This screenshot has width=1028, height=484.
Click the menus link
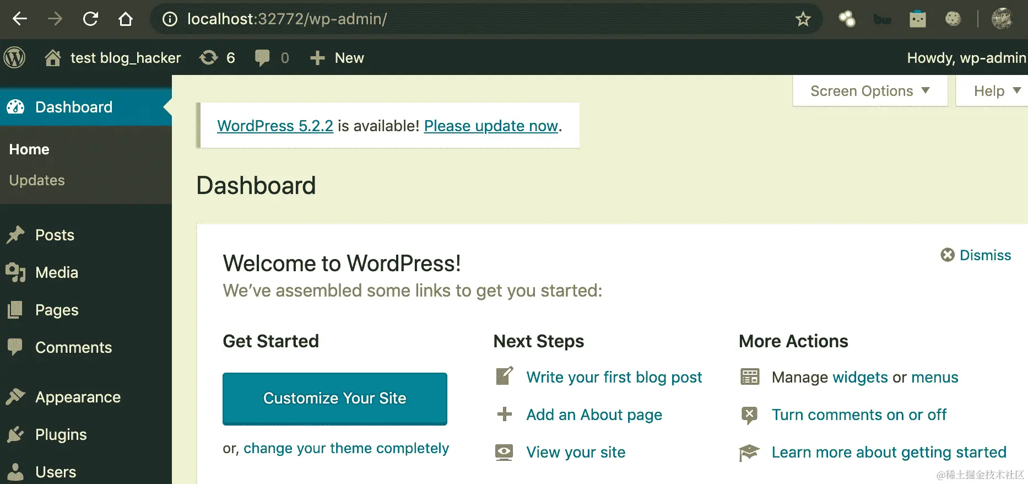(x=935, y=377)
